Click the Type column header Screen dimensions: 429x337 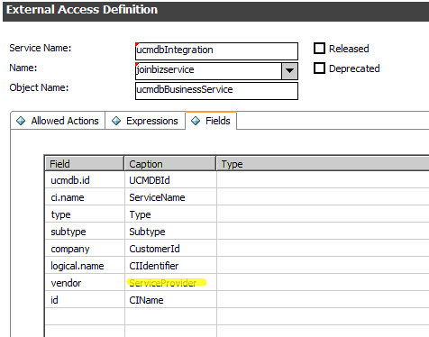tap(323, 164)
